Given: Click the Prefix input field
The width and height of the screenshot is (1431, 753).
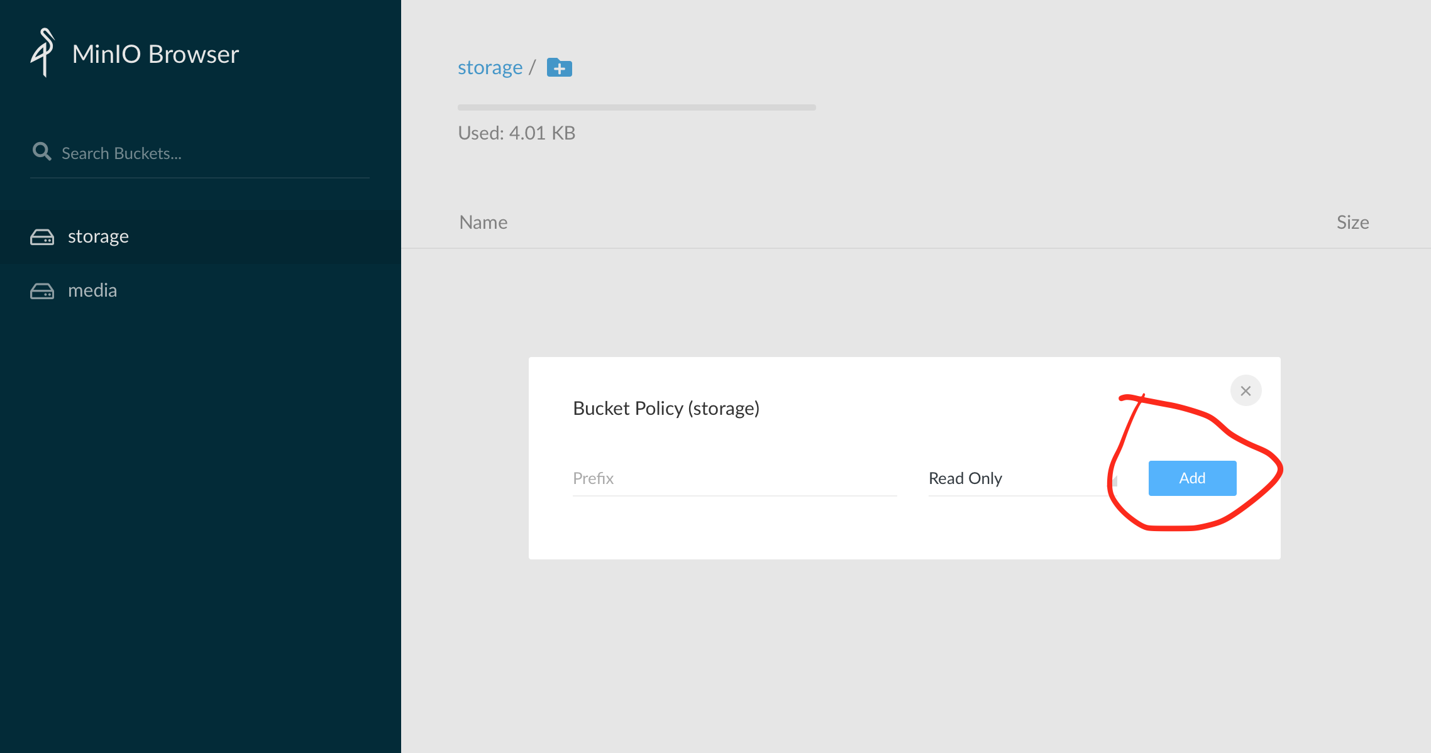Looking at the screenshot, I should click(734, 479).
